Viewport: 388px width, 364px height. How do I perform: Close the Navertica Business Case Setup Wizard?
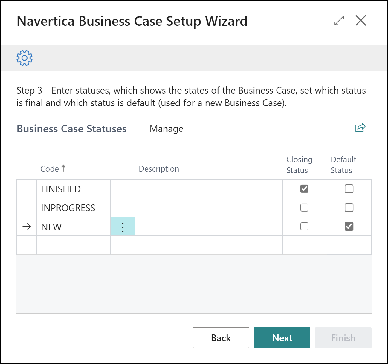click(361, 21)
